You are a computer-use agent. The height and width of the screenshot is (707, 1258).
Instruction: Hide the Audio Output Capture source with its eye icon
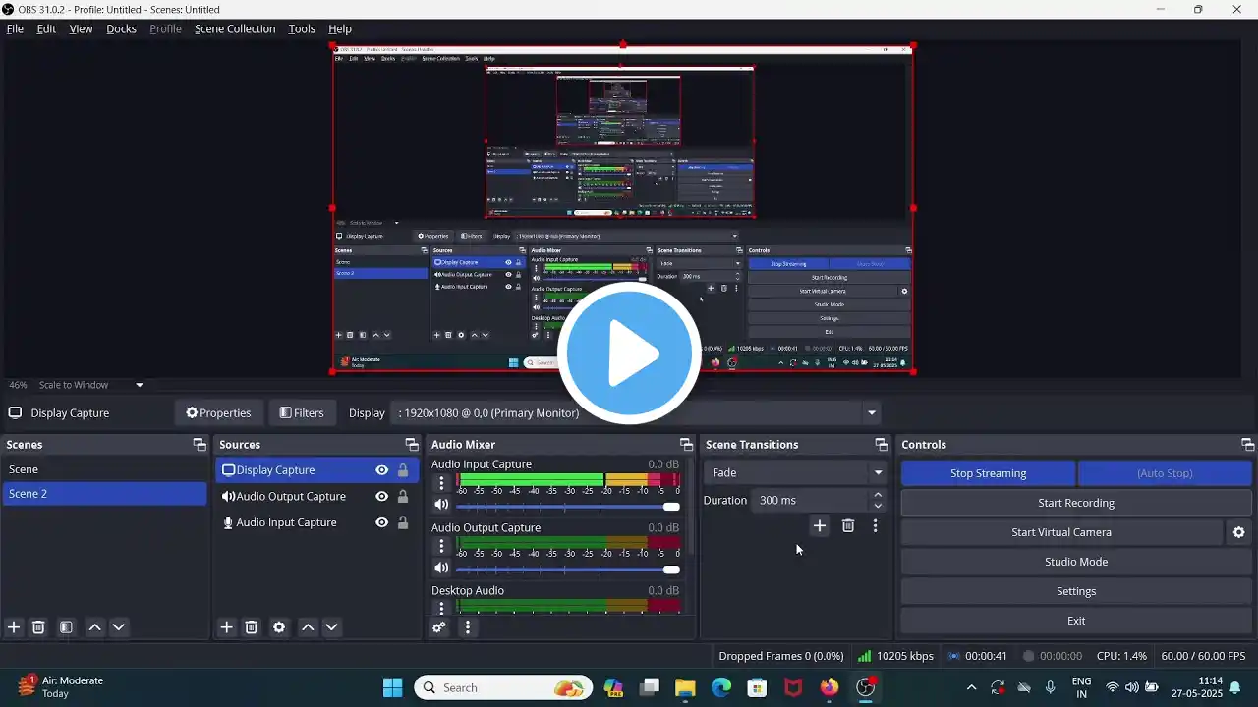[x=381, y=496]
